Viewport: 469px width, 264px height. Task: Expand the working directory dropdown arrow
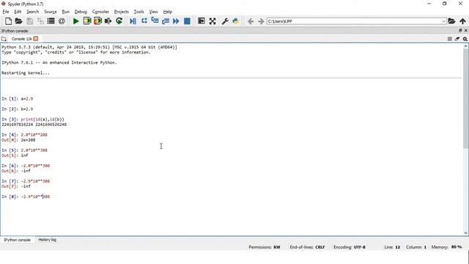pyautogui.click(x=443, y=21)
